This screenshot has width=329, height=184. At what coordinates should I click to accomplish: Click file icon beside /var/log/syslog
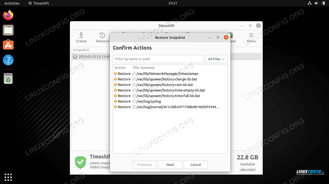tap(134, 101)
